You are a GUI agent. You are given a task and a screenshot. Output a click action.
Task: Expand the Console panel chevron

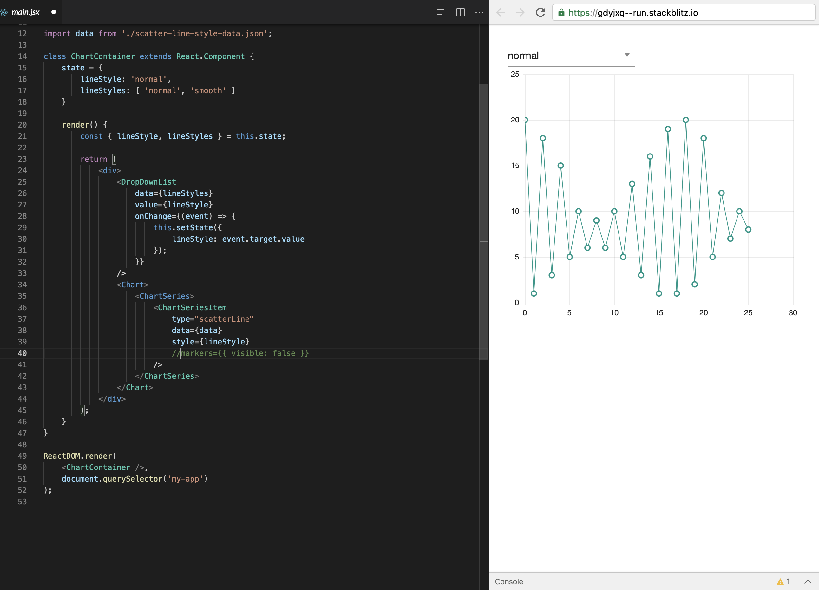click(x=808, y=582)
